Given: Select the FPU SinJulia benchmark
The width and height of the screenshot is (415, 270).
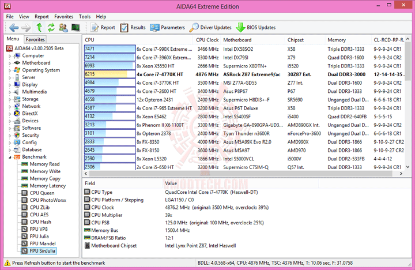Looking at the screenshot, I should 39,250.
